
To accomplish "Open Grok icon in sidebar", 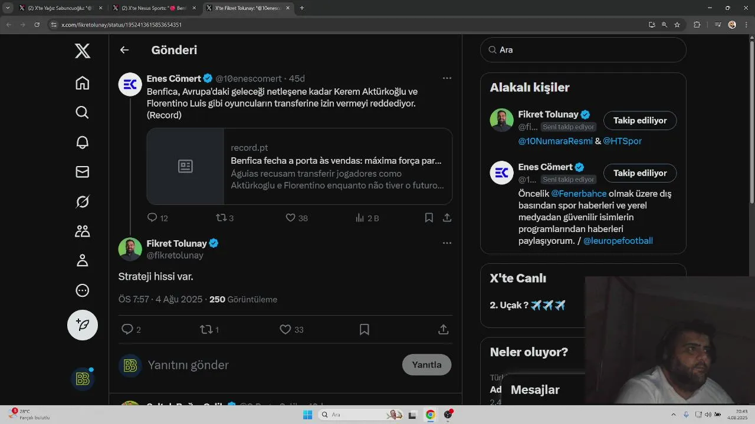I will point(83,201).
